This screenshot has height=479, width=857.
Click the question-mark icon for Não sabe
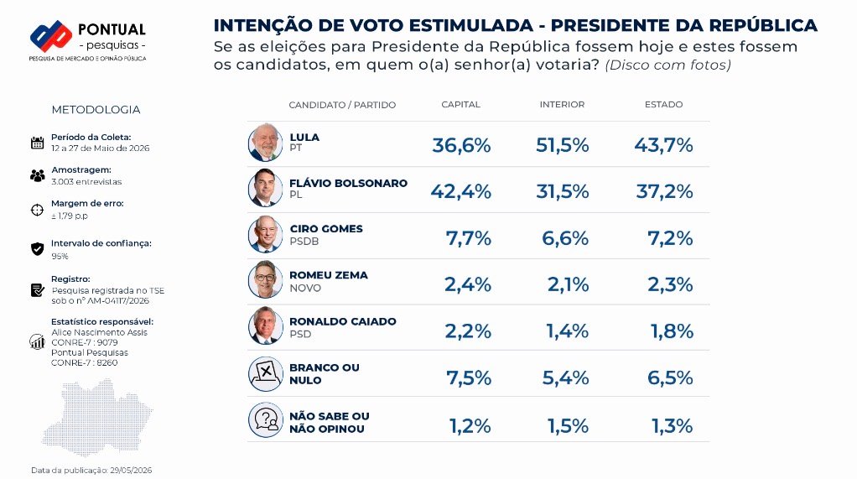tap(266, 420)
